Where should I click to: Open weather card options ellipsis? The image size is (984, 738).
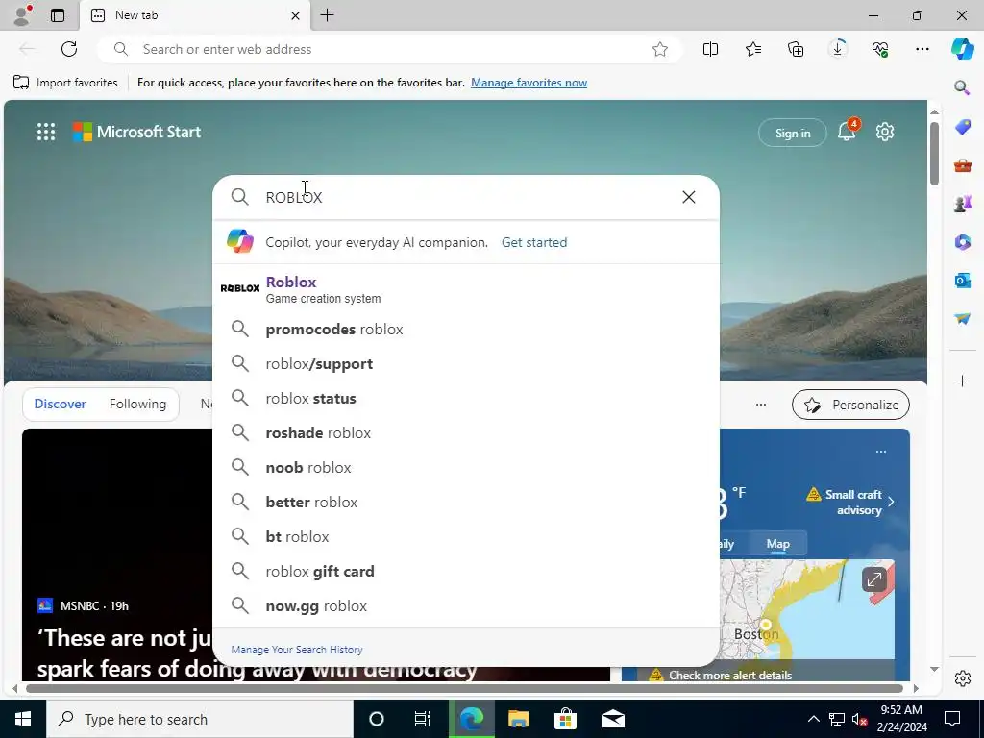tap(881, 452)
